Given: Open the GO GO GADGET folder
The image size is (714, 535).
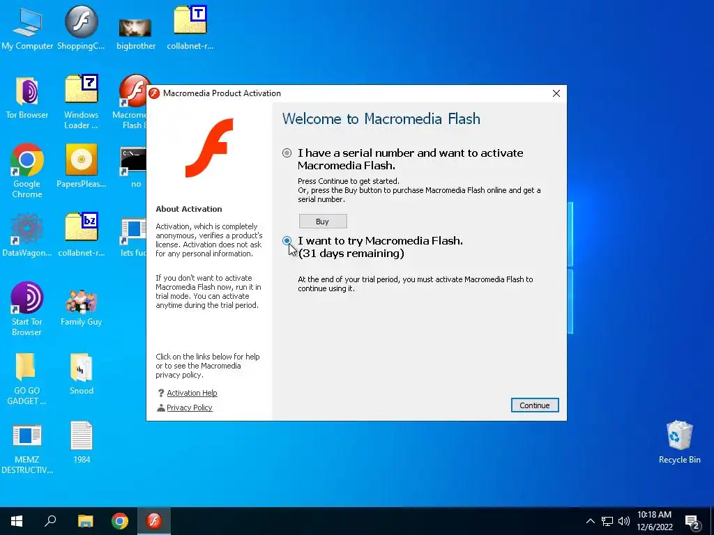Looking at the screenshot, I should point(27,378).
